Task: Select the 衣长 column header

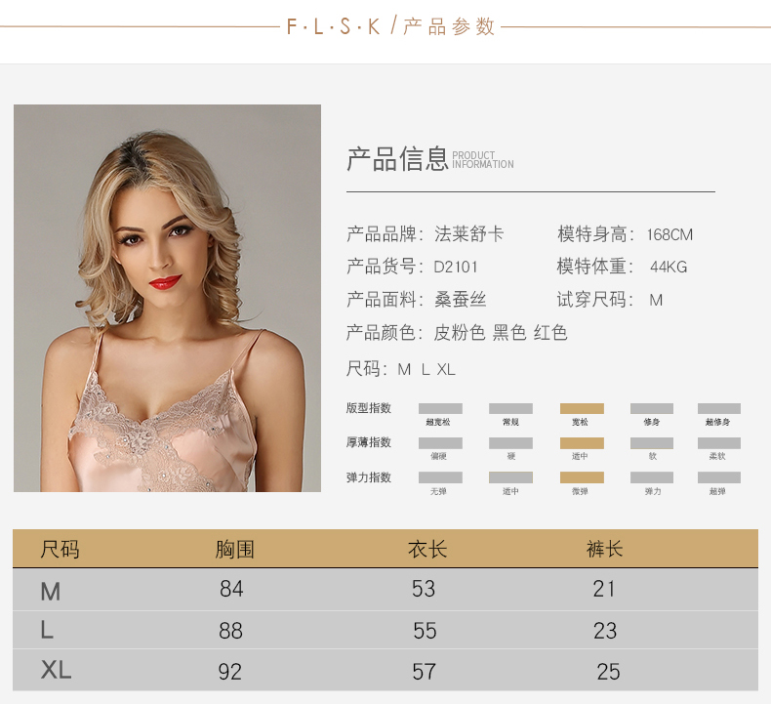Action: tap(426, 549)
